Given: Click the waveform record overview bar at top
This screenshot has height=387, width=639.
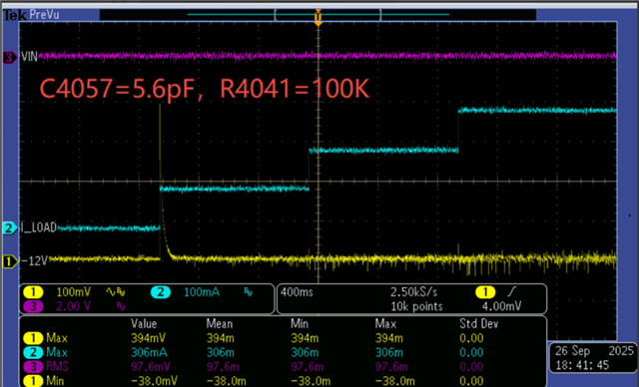Looking at the screenshot, I should 318,15.
